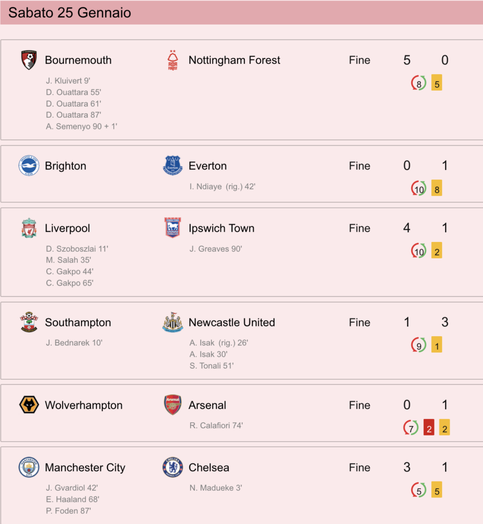Click the red card badge in Wolverhampton match
The image size is (483, 524).
coord(429,428)
